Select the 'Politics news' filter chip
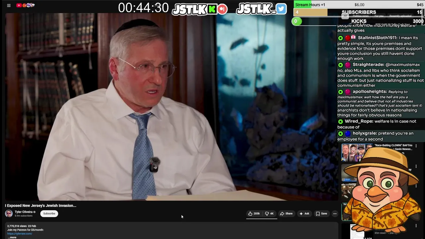The image size is (425, 239). pyautogui.click(x=360, y=16)
